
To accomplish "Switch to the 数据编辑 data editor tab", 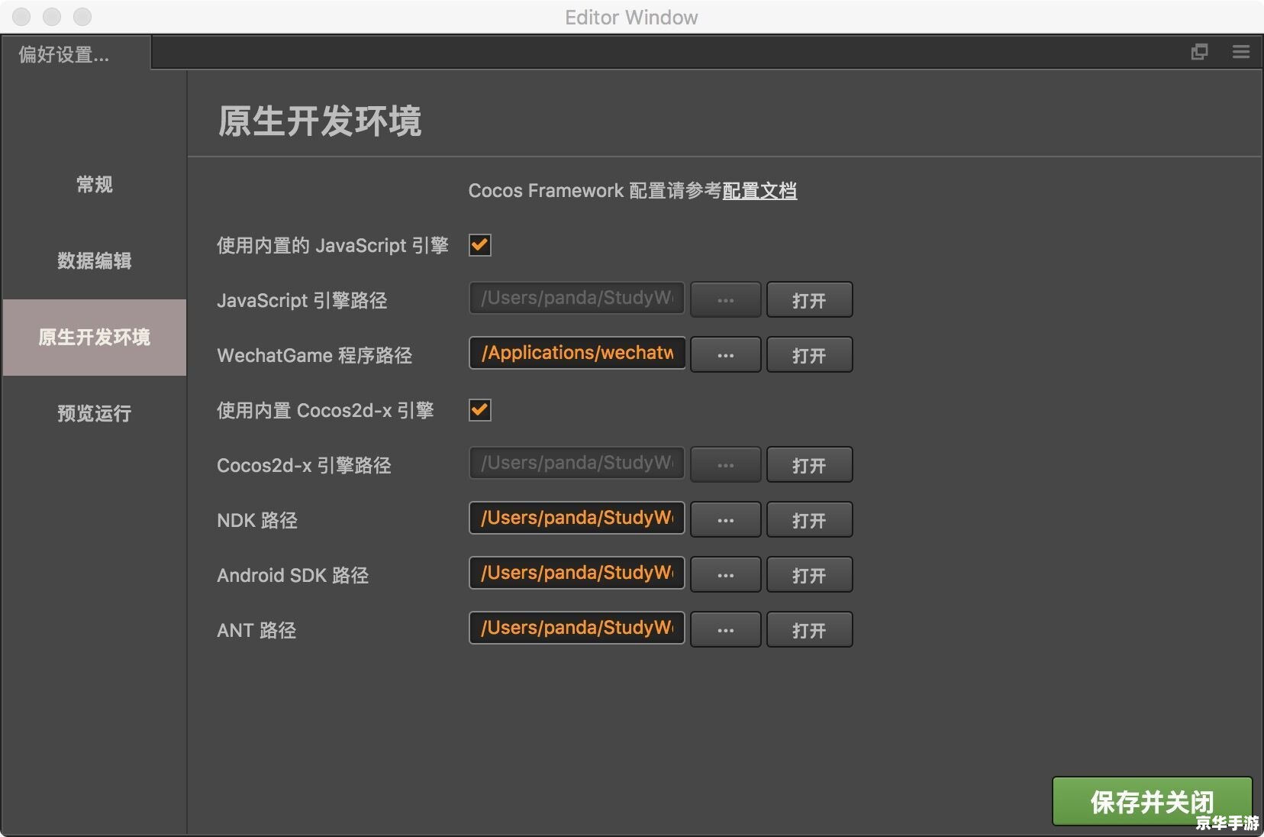I will point(95,261).
